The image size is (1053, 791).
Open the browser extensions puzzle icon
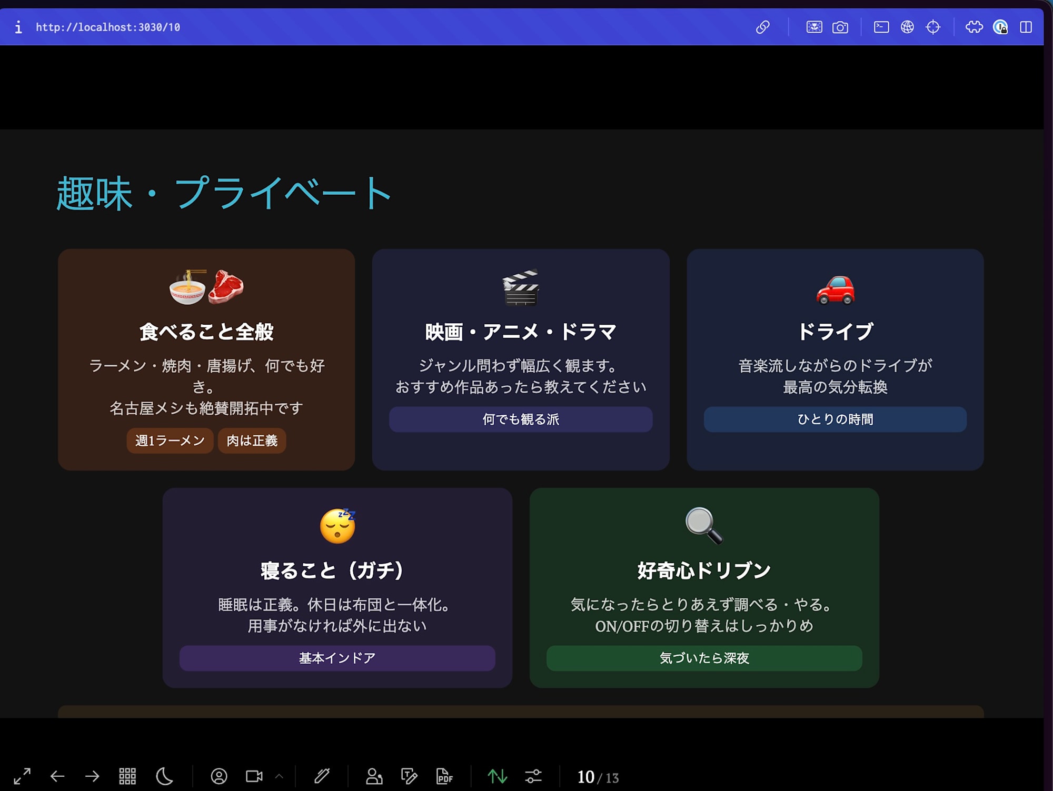974,27
